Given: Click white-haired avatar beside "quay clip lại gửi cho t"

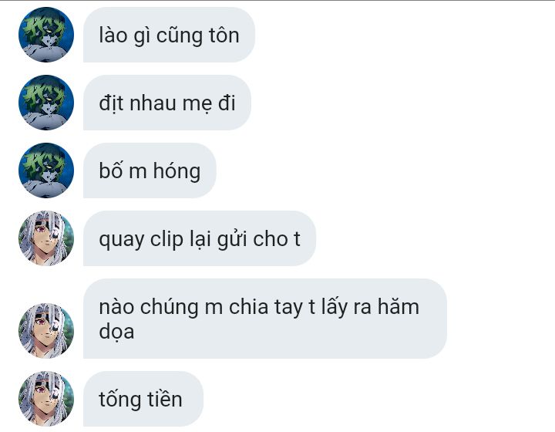Looking at the screenshot, I should [46, 238].
